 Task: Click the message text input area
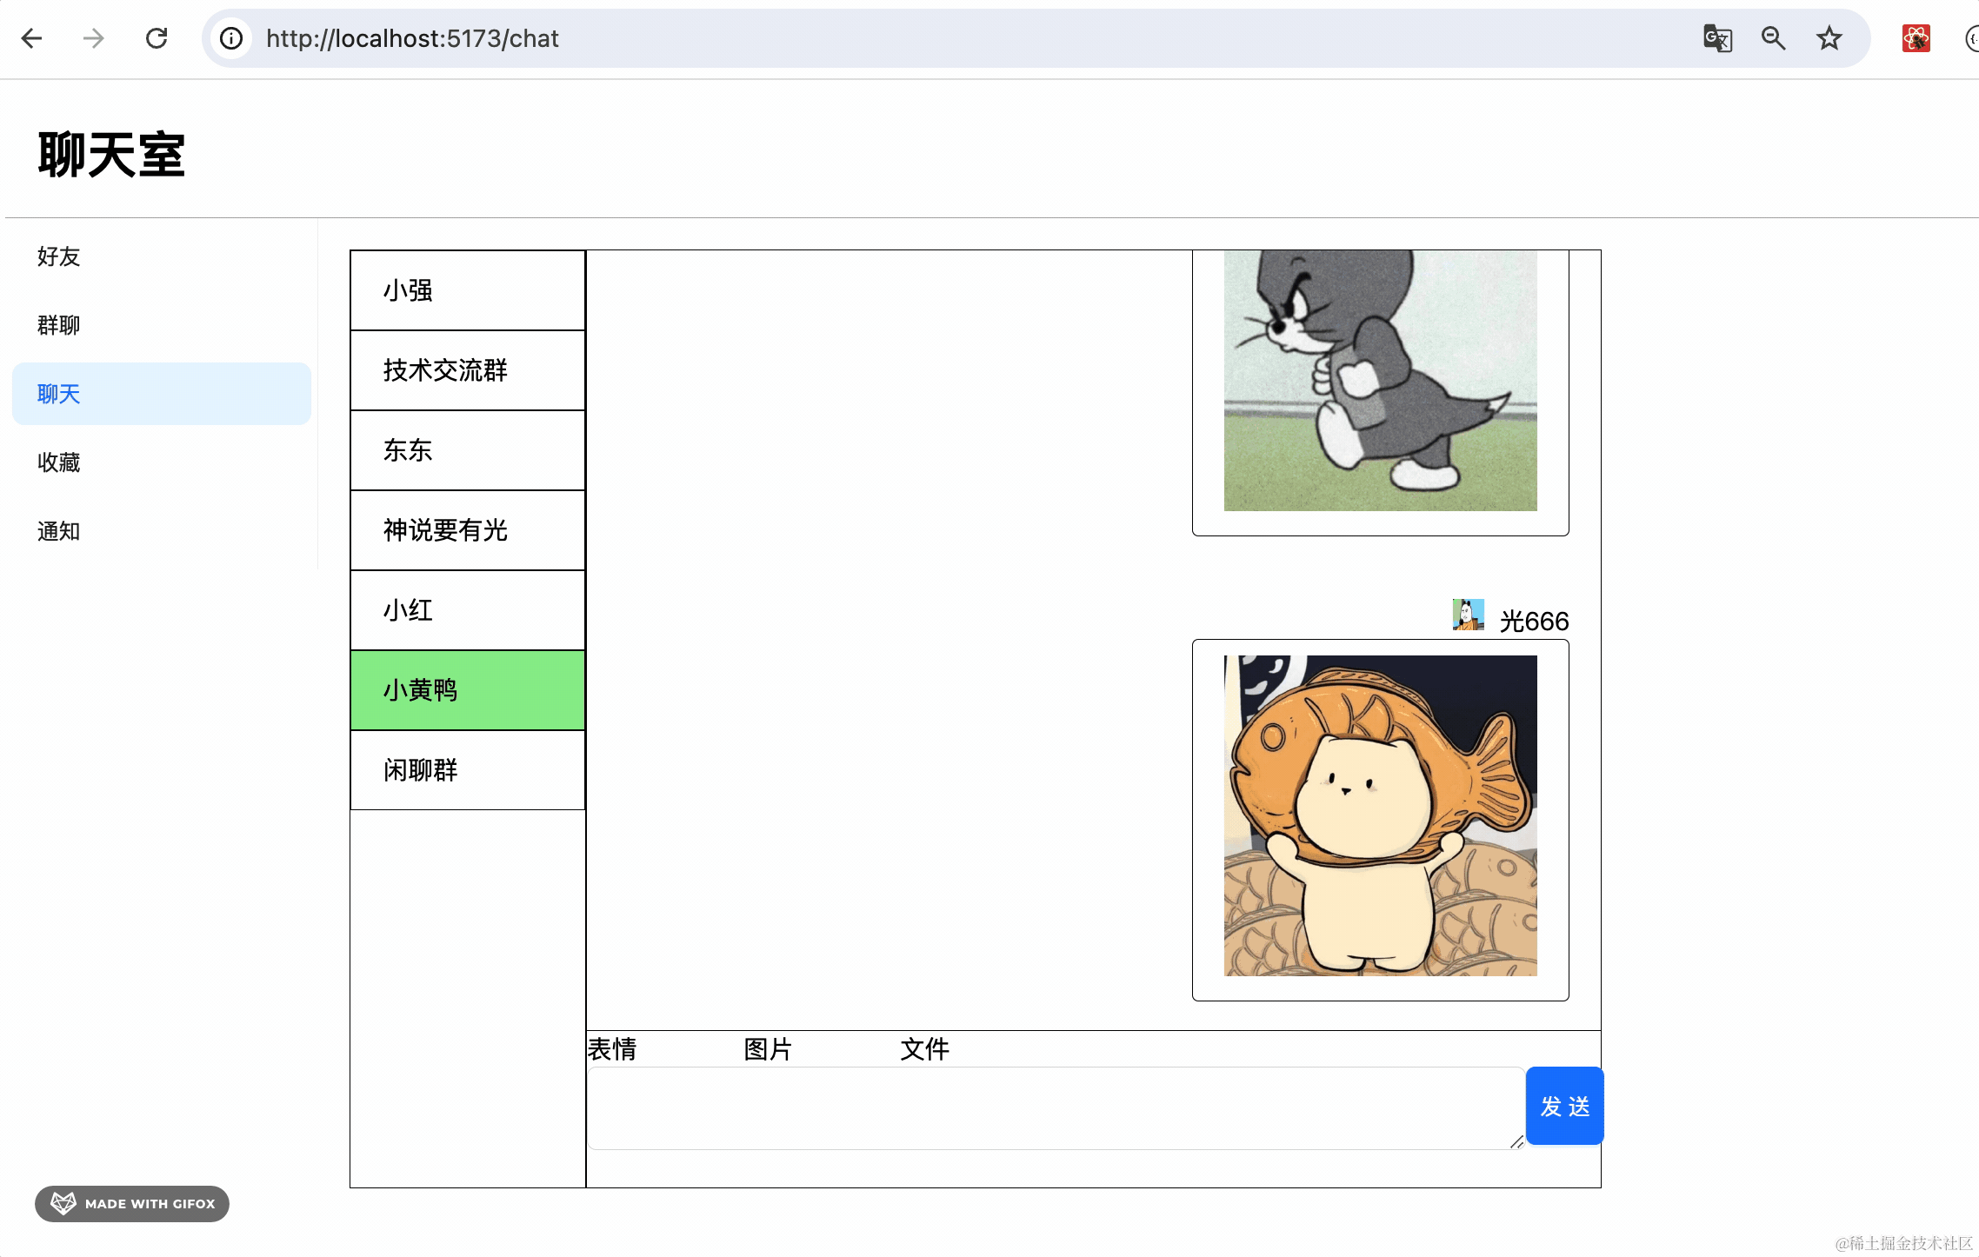pyautogui.click(x=1054, y=1107)
